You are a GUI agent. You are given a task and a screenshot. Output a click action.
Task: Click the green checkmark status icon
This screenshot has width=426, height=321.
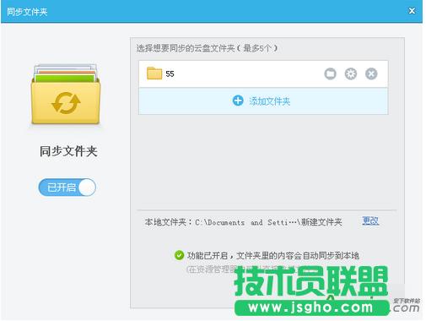coord(179,255)
